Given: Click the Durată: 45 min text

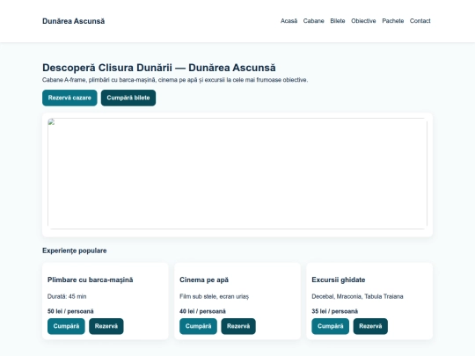Looking at the screenshot, I should (x=67, y=296).
